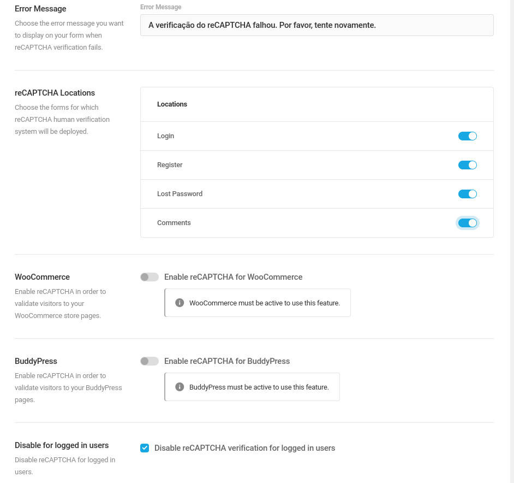Click into the Error Message text field
The width and height of the screenshot is (514, 483).
pos(316,25)
